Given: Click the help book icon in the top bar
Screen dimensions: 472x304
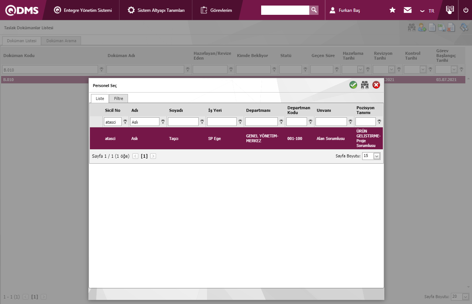Looking at the screenshot, I should coord(450,10).
